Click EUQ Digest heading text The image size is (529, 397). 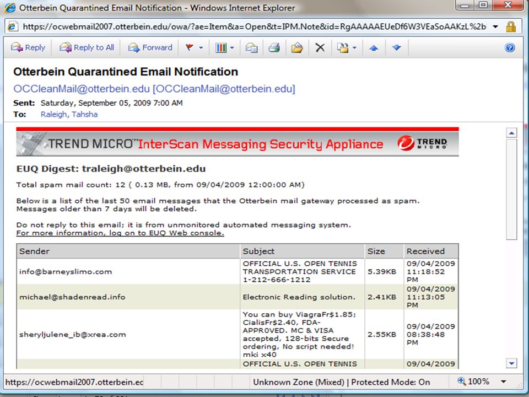click(x=111, y=169)
